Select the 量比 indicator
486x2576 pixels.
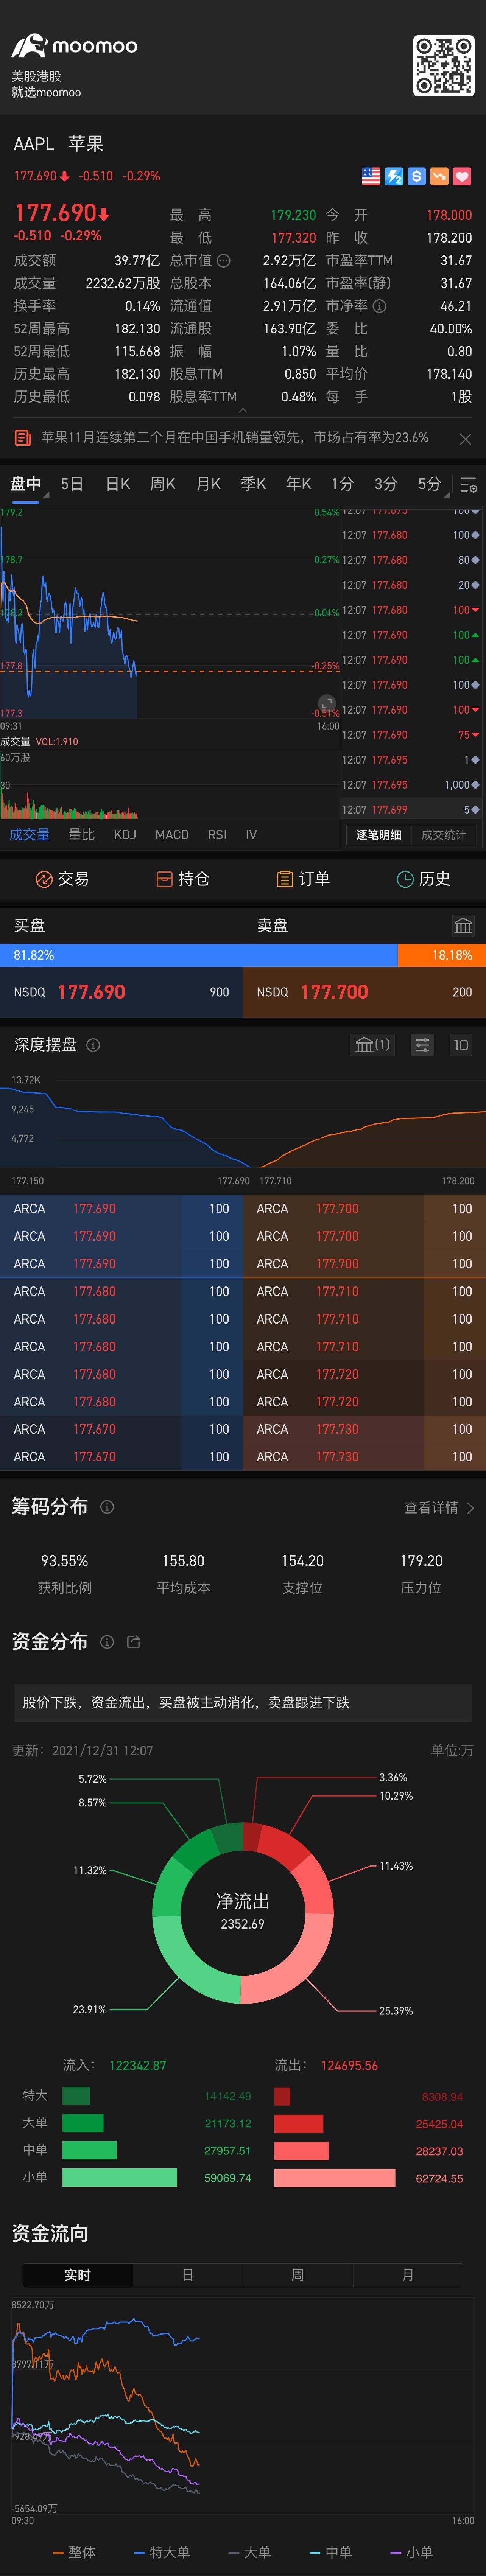click(x=82, y=835)
